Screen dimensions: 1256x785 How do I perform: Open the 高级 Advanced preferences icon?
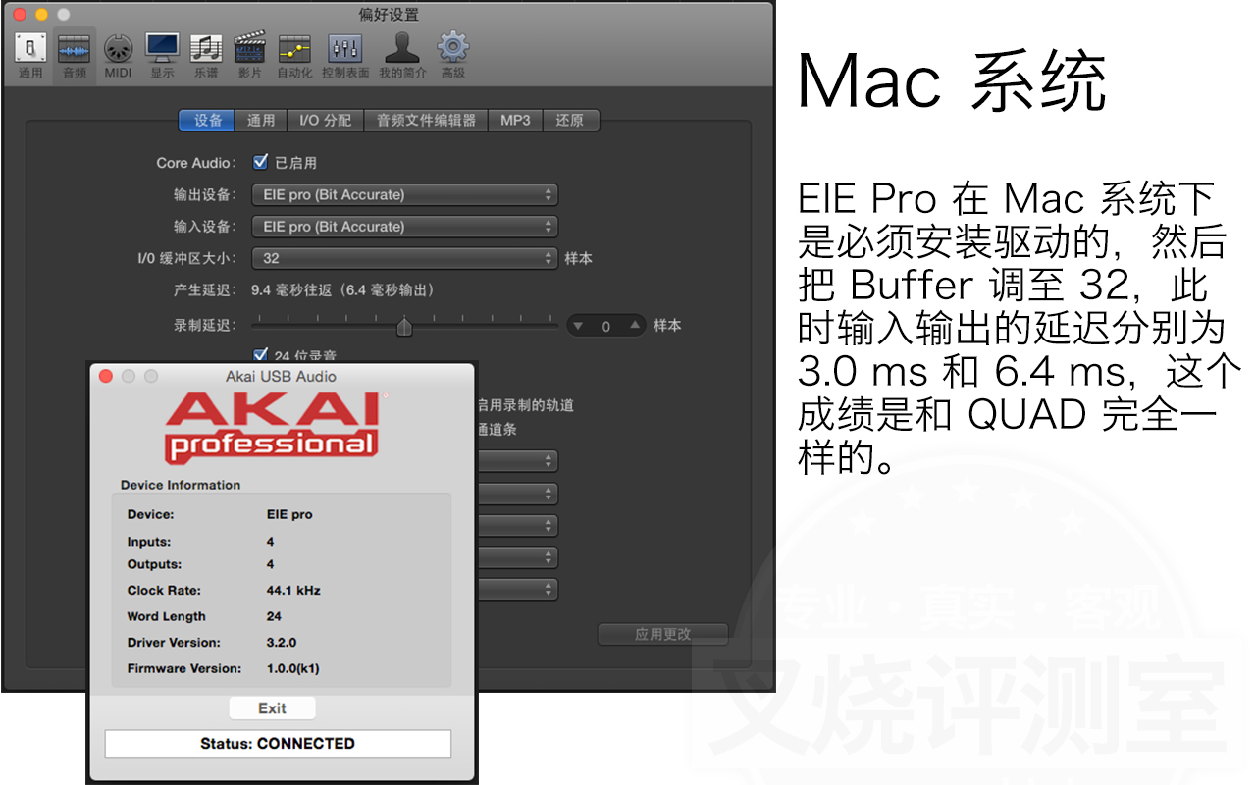[452, 55]
